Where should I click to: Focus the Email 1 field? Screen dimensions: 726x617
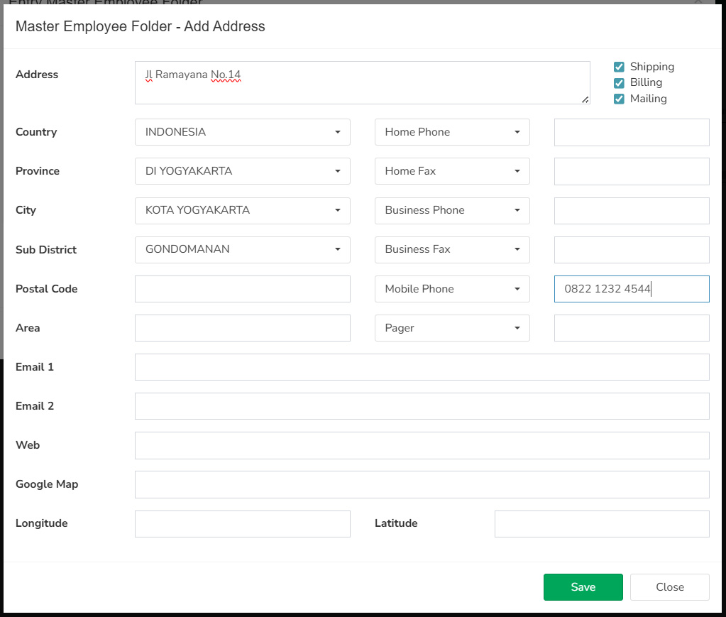pos(422,367)
